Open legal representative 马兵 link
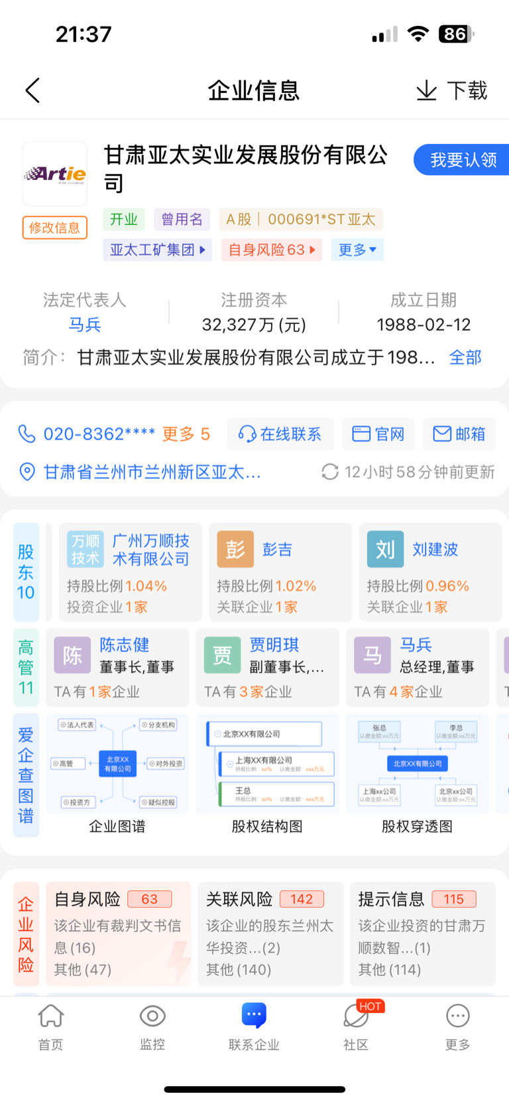Image resolution: width=509 pixels, height=1104 pixels. [x=85, y=325]
